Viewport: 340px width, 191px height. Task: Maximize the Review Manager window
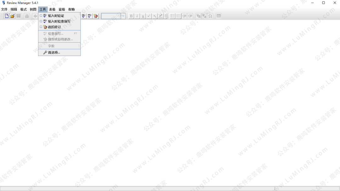tap(323, 3)
